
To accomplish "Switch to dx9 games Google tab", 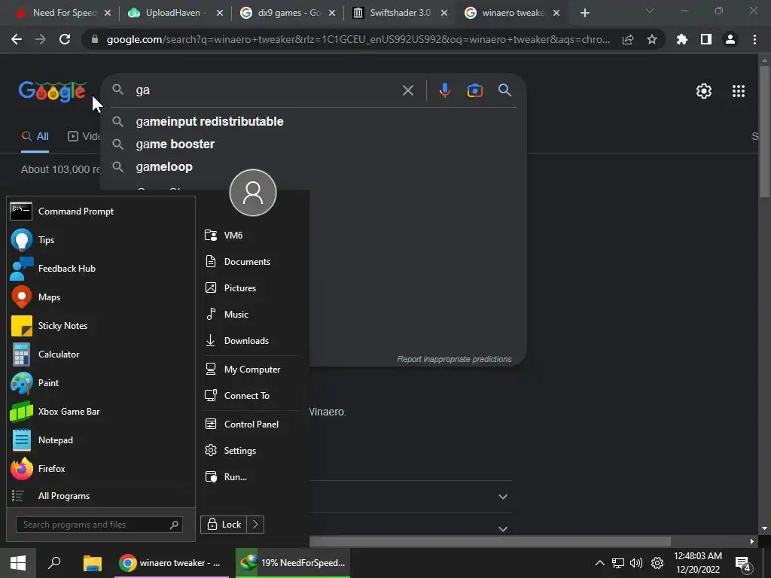I will coord(287,13).
